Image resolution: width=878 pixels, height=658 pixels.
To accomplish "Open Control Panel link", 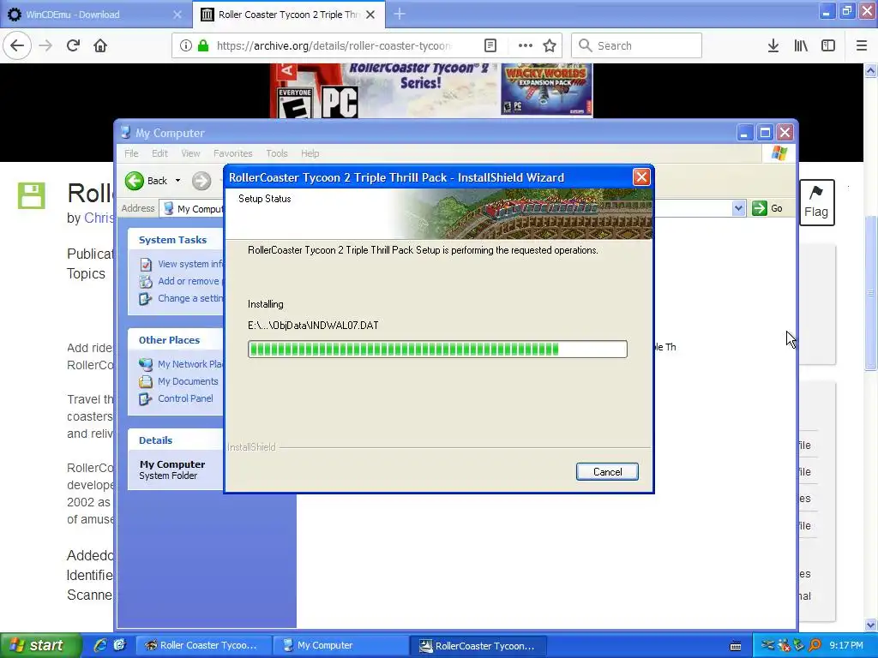I will [185, 398].
